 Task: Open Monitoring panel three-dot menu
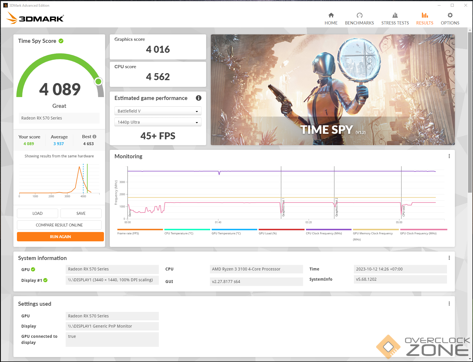pyautogui.click(x=449, y=156)
